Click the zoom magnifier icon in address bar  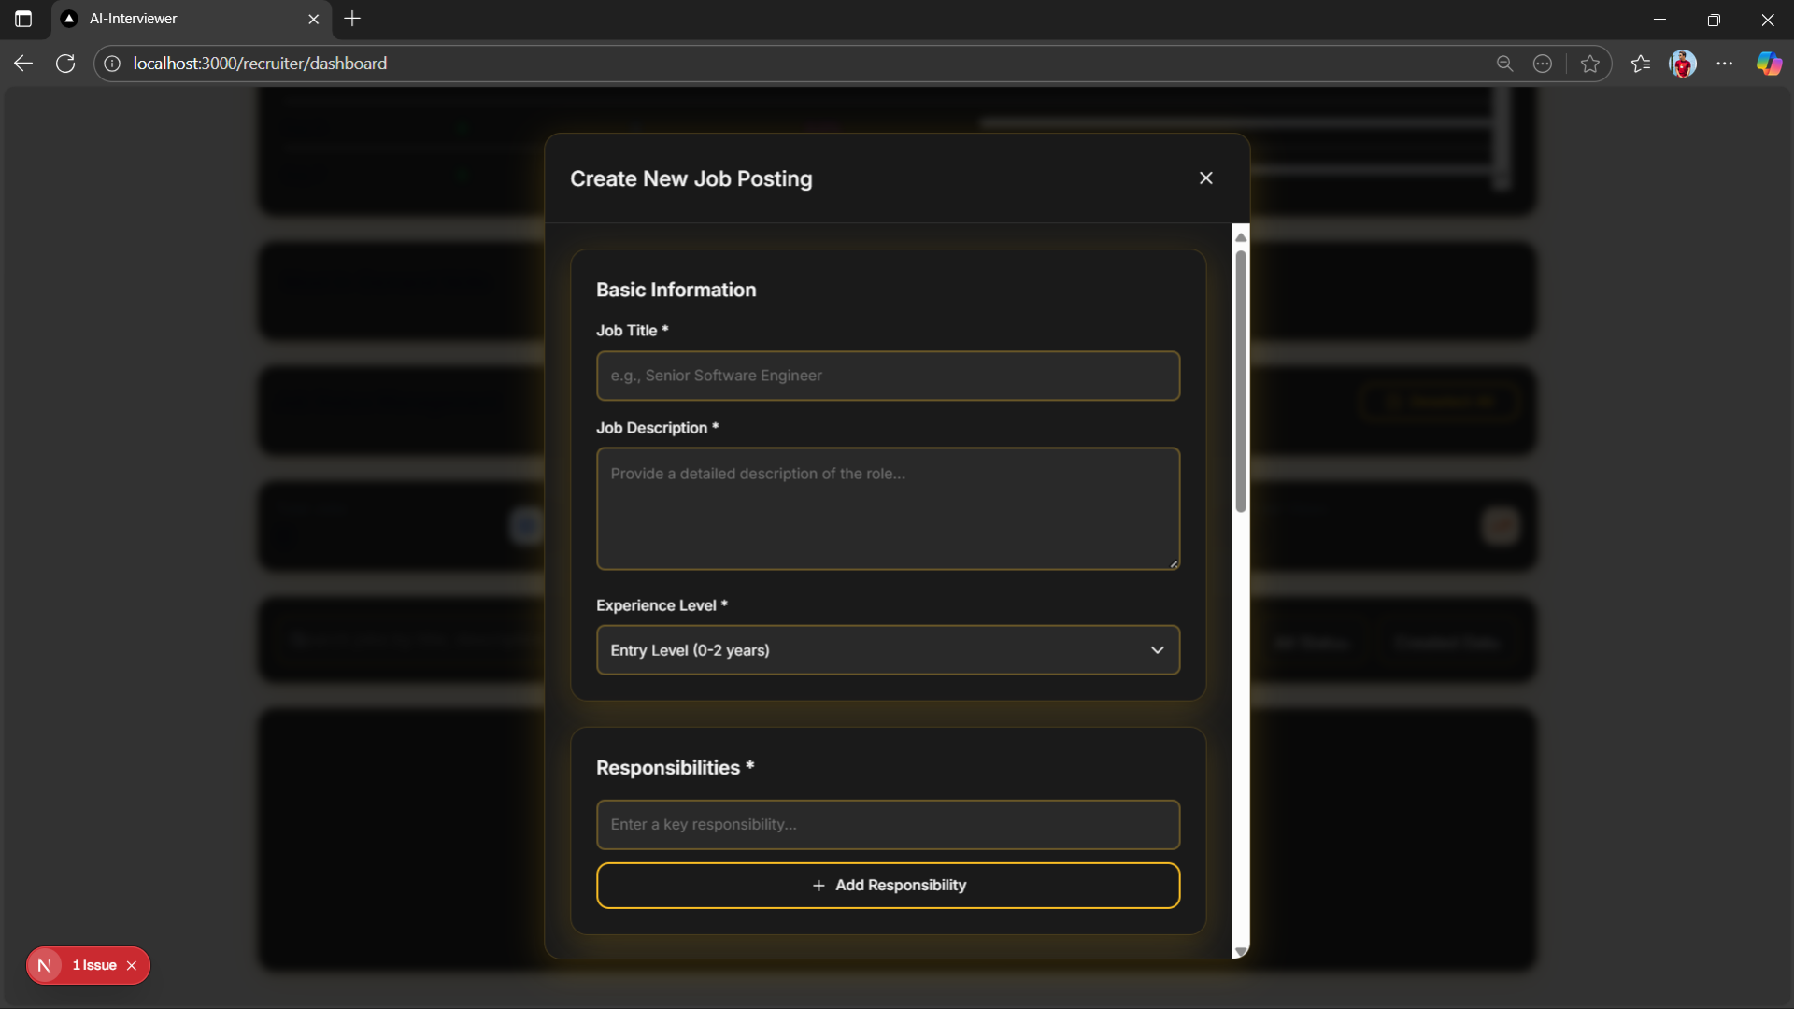point(1504,64)
